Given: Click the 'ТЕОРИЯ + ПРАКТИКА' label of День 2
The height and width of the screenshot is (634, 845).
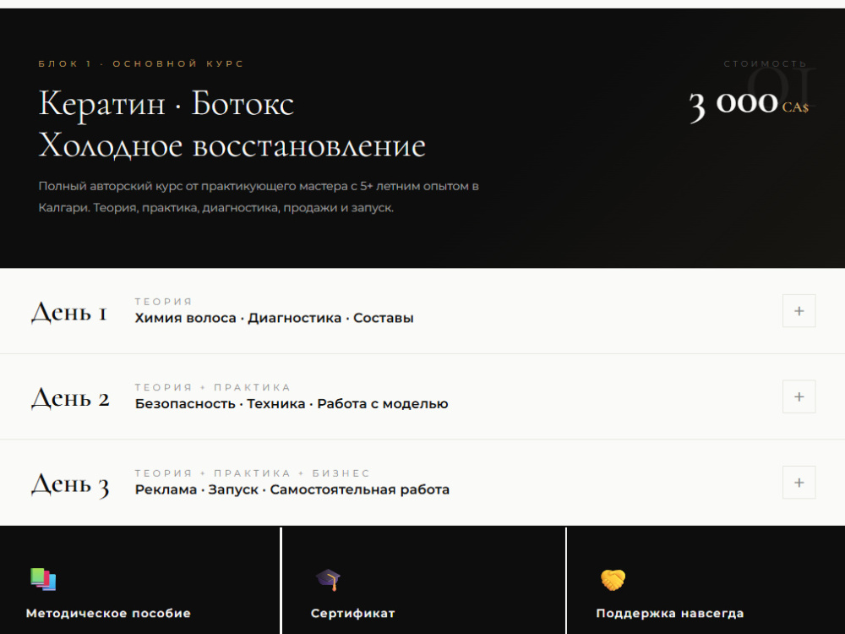Looking at the screenshot, I should (213, 388).
